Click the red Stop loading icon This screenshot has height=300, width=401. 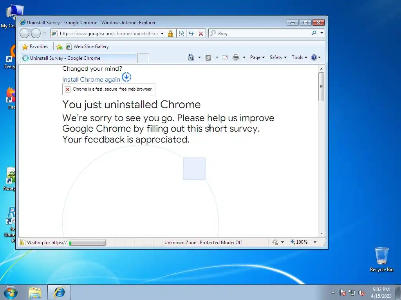point(201,34)
